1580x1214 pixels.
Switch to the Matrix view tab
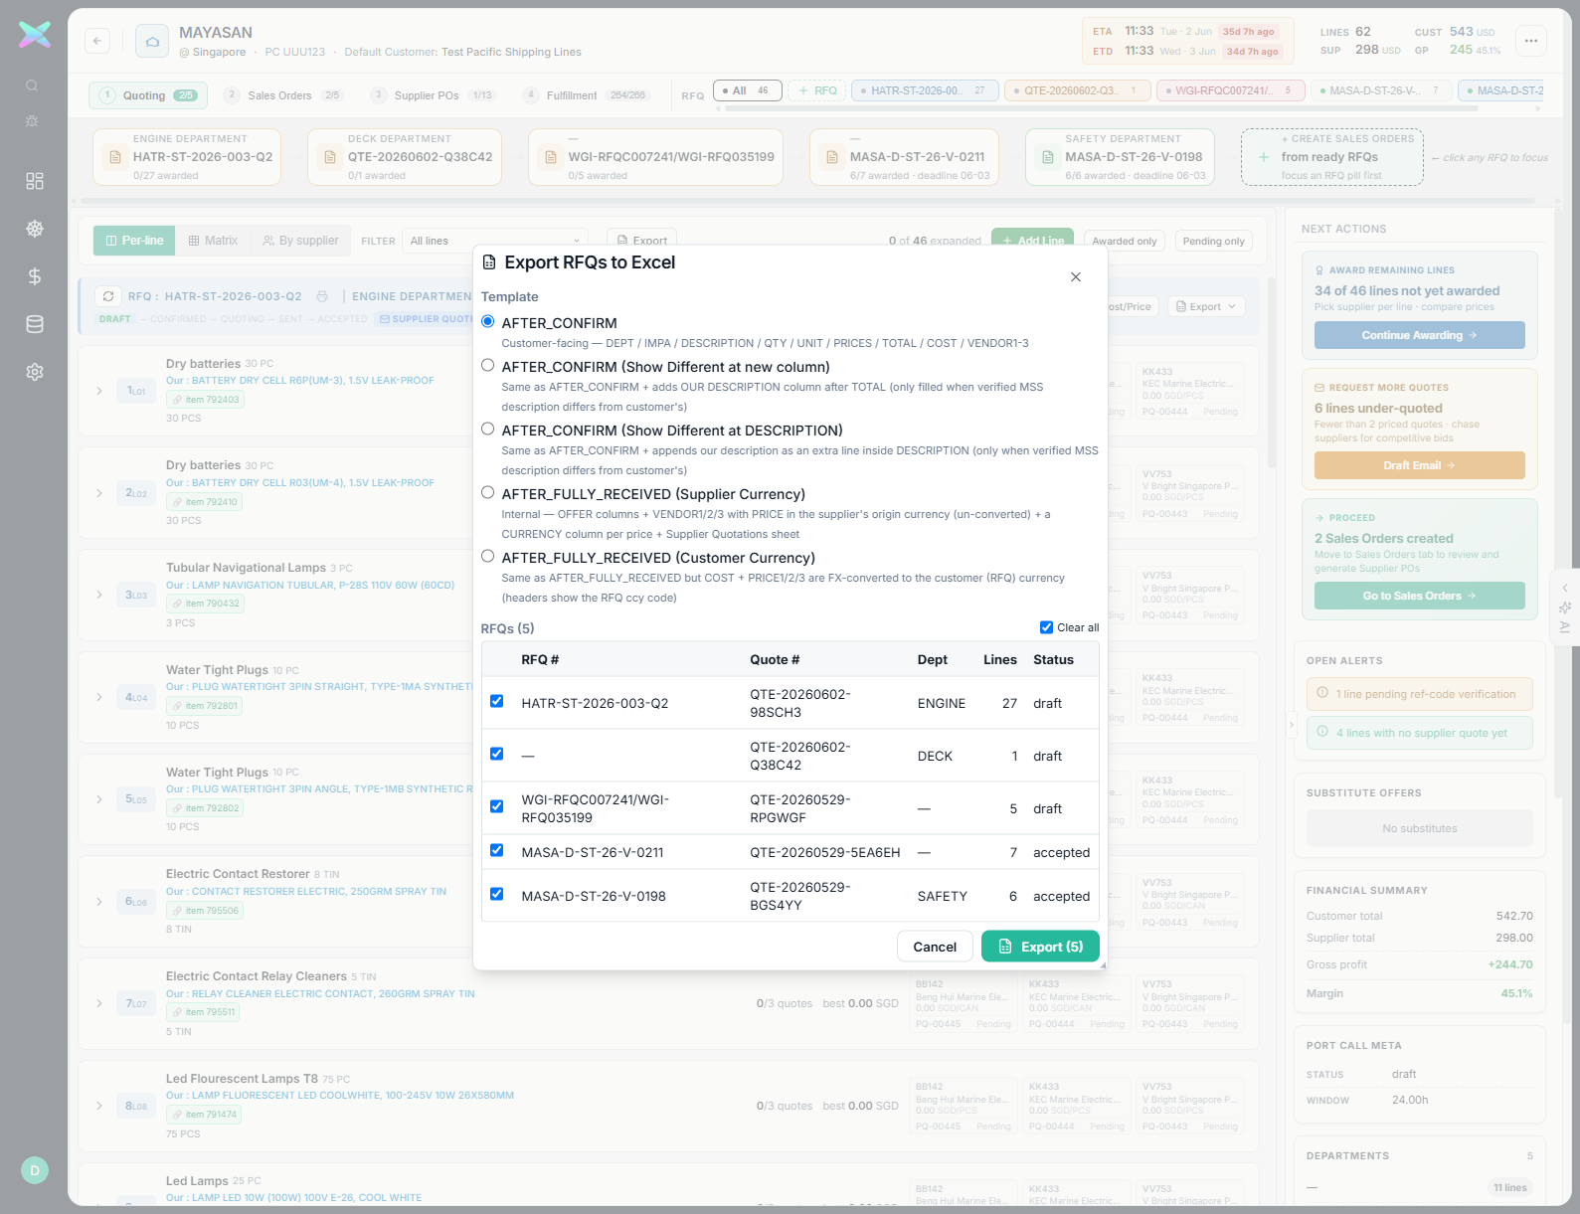click(213, 241)
